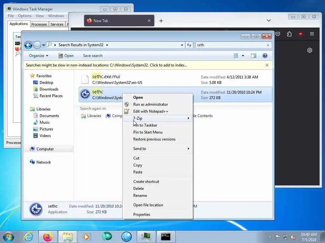Open Firefox Extensions puzzle icon
The height and width of the screenshot is (243, 325).
click(289, 34)
